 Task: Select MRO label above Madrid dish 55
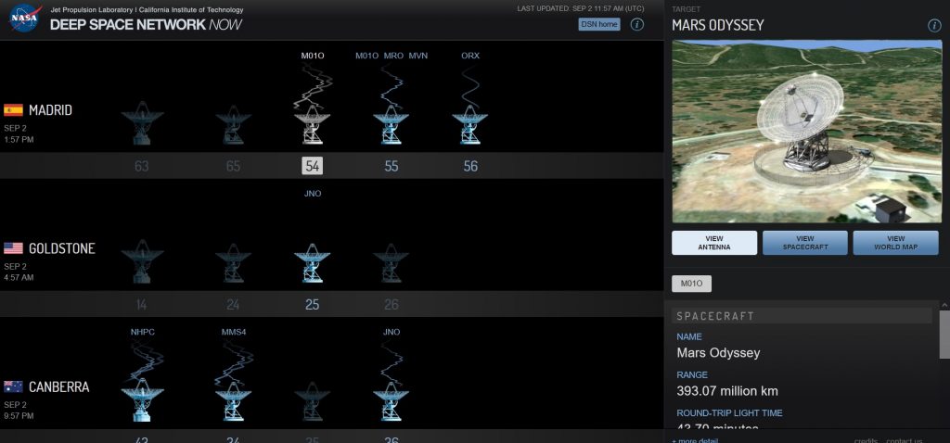coord(393,56)
